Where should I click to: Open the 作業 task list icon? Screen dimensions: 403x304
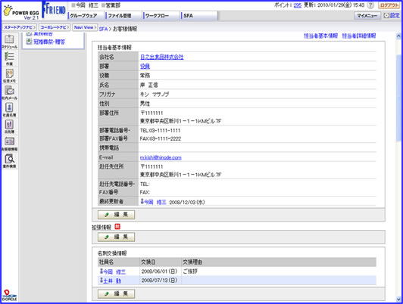9,58
